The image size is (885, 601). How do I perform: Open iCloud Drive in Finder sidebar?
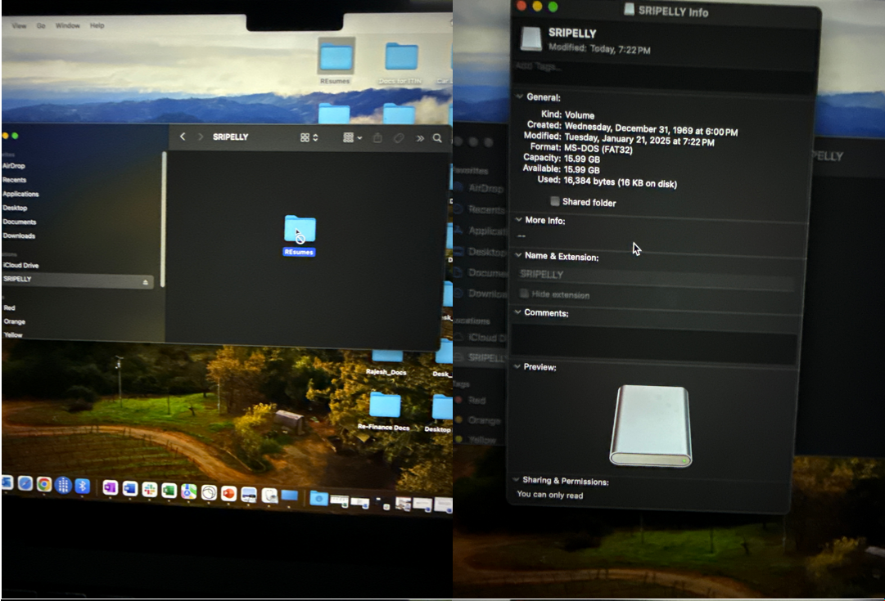pyautogui.click(x=21, y=266)
